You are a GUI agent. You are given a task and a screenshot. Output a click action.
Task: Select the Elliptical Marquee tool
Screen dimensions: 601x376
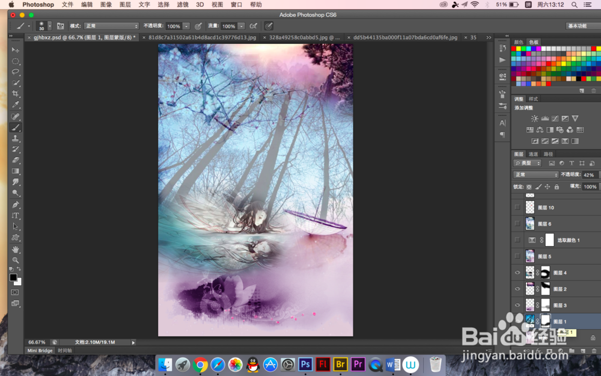[x=16, y=61]
